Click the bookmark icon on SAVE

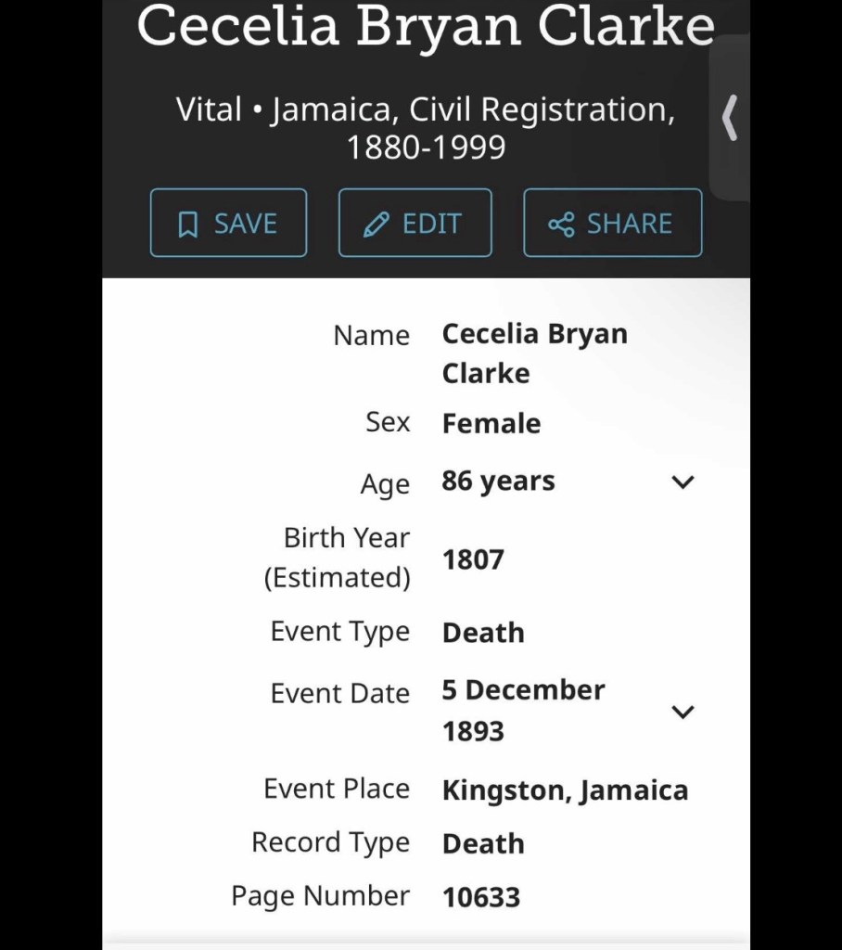coord(188,225)
